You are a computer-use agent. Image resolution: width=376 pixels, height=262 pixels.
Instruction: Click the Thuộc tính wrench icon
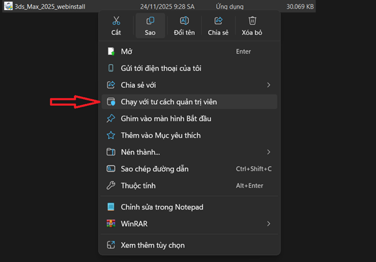pos(111,185)
